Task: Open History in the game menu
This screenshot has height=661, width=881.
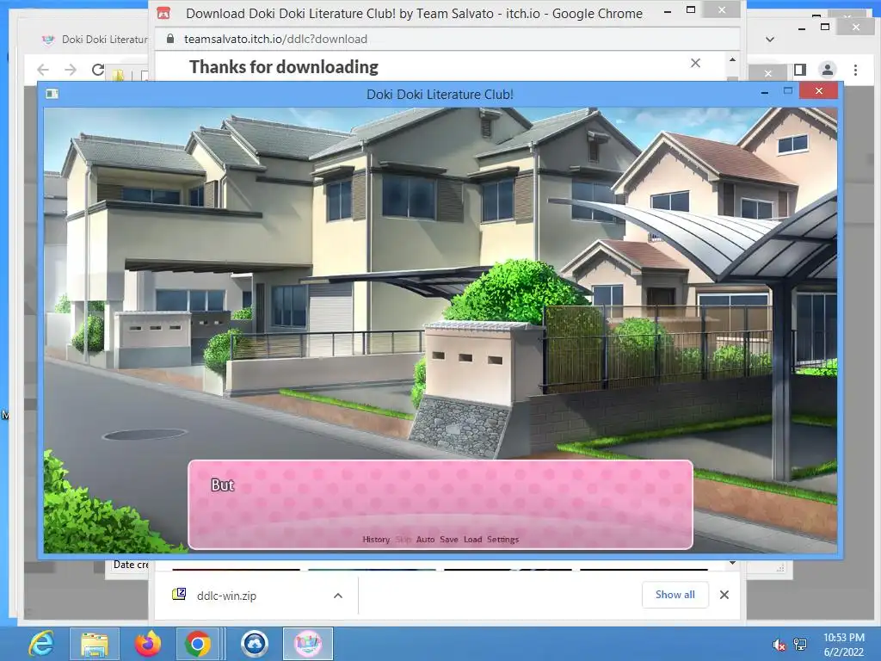Action: click(376, 539)
